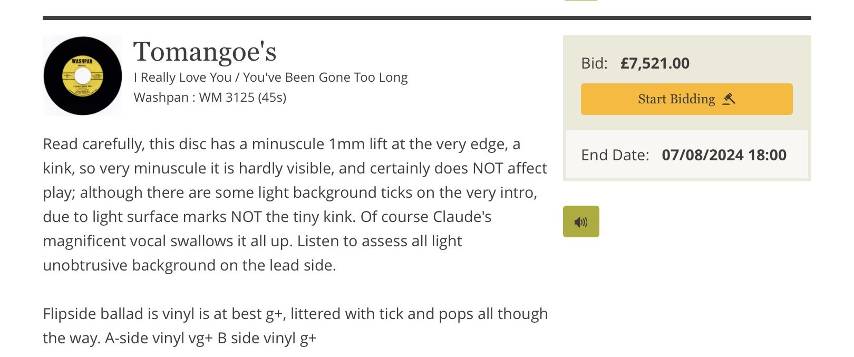
Task: Click the Bid: label
Action: coord(594,63)
